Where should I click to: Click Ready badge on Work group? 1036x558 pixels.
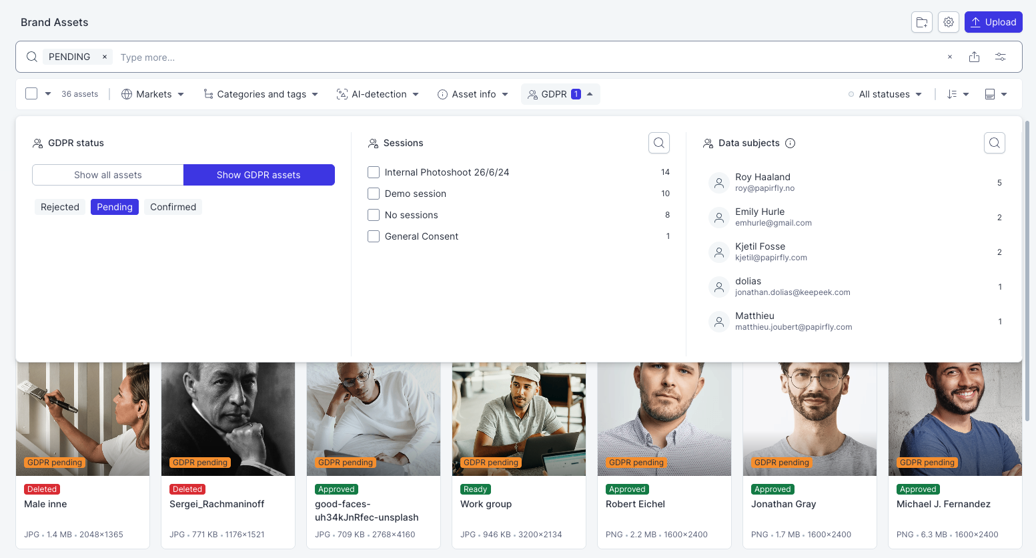point(476,489)
